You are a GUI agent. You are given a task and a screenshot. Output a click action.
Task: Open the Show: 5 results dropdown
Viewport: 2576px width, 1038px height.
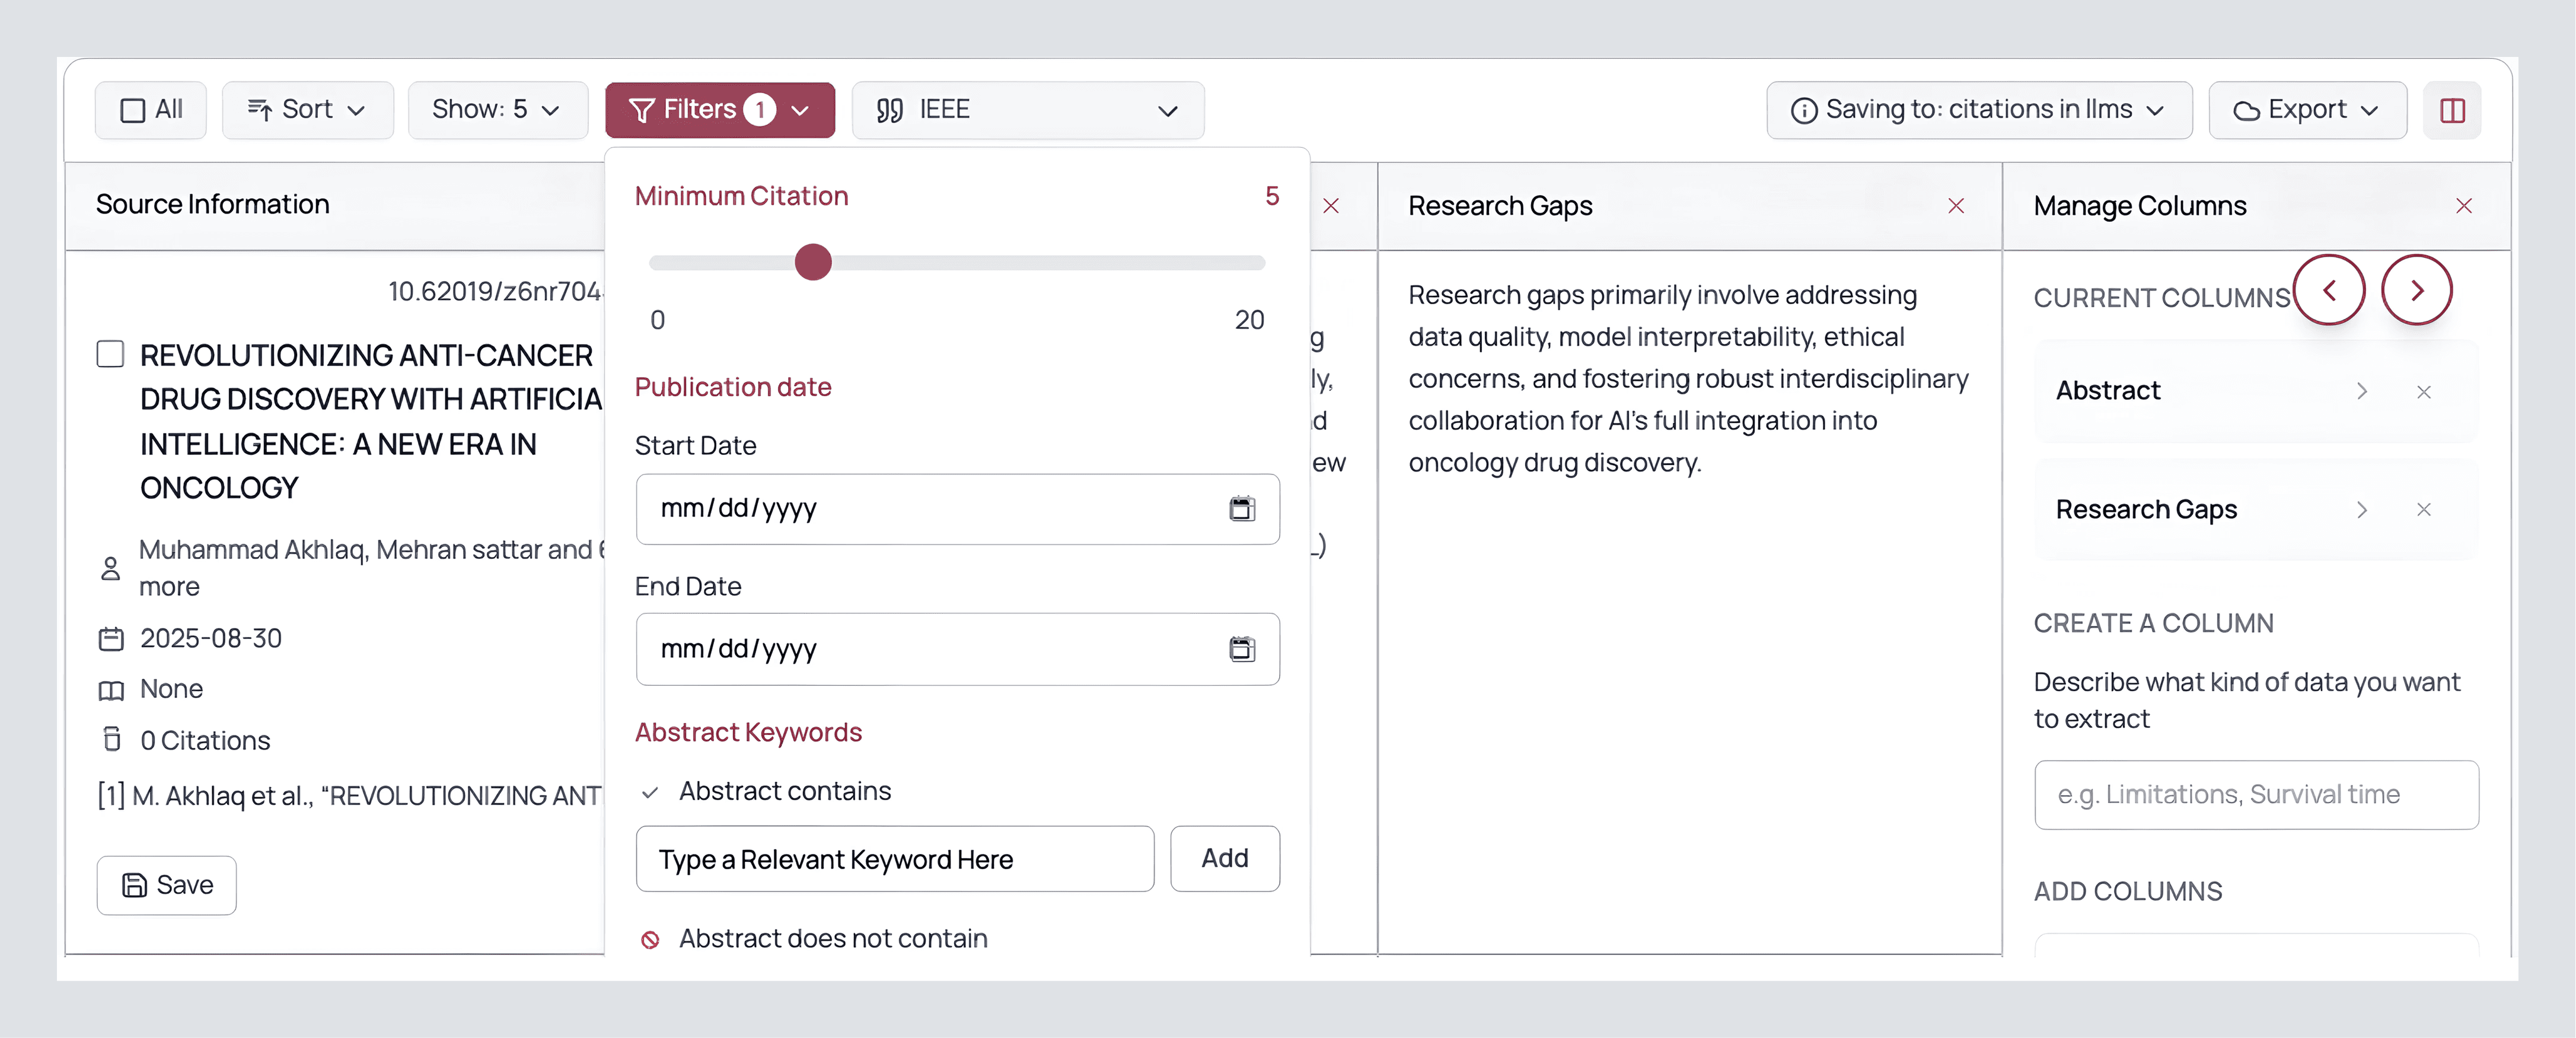[496, 110]
